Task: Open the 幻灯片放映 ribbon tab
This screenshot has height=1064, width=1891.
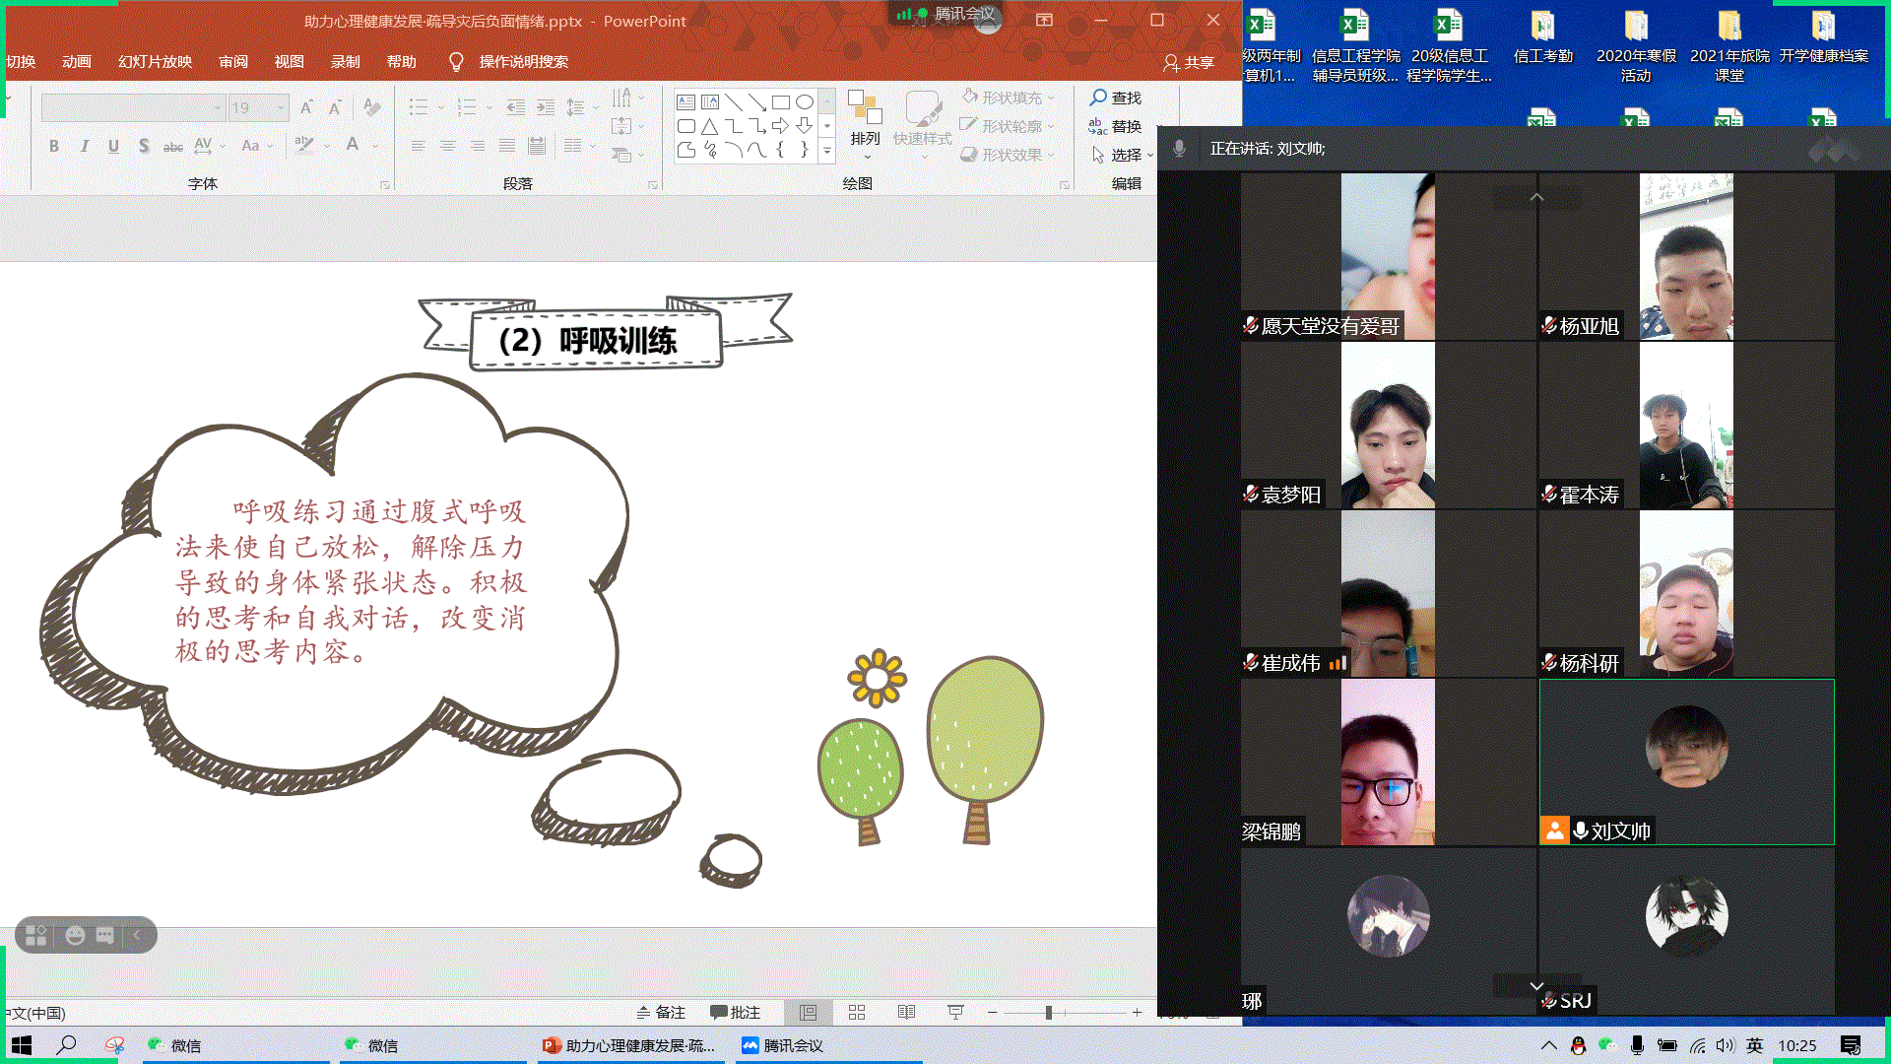Action: coord(155,61)
